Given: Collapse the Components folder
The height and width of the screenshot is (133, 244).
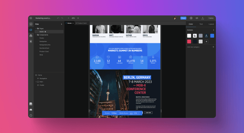Looking at the screenshot, I should pyautogui.click(x=36, y=35).
